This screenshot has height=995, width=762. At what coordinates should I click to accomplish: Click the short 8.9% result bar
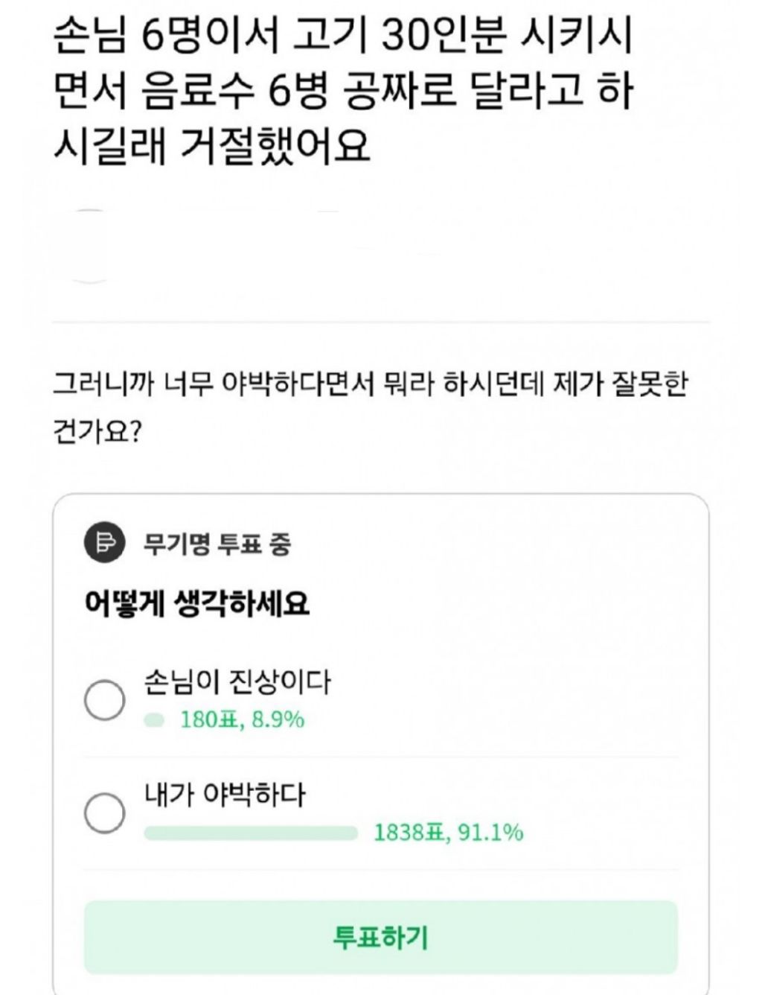154,720
